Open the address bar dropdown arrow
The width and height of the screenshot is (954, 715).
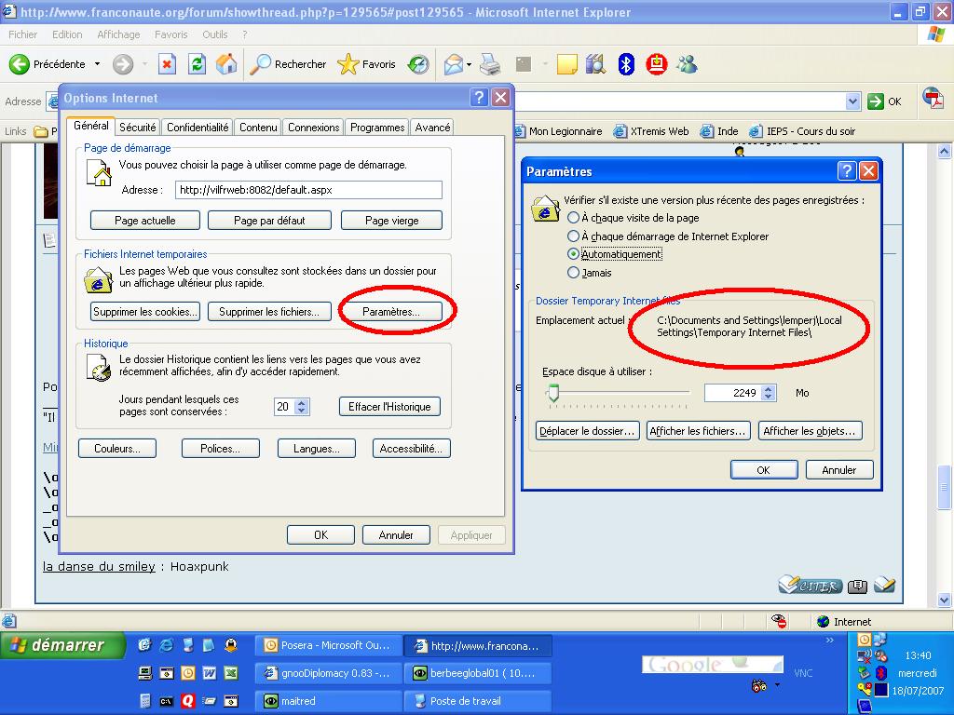click(853, 101)
